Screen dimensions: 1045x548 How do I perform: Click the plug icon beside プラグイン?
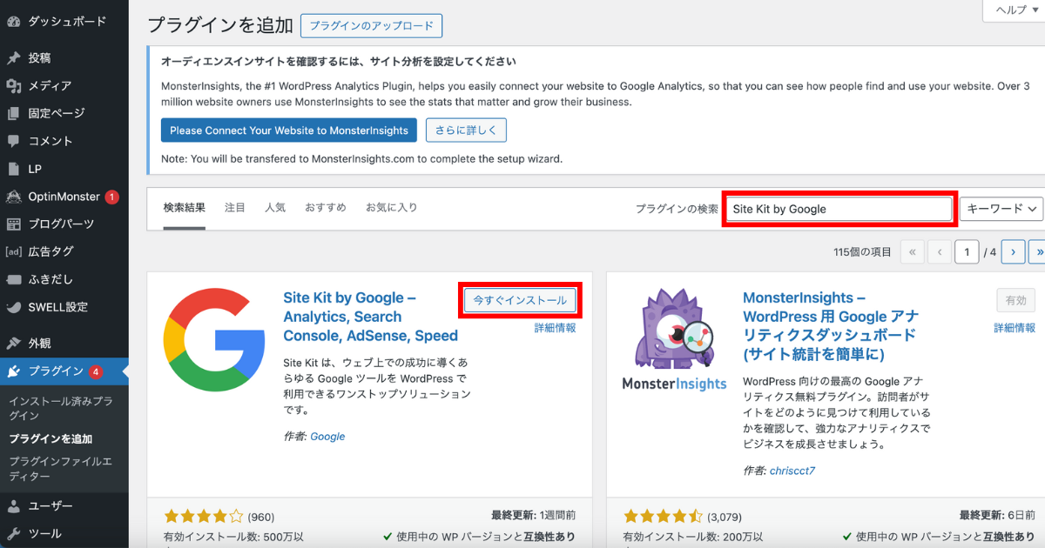pos(14,371)
